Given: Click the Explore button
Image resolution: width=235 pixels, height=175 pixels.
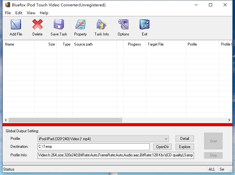Looking at the screenshot, I should tap(185, 147).
